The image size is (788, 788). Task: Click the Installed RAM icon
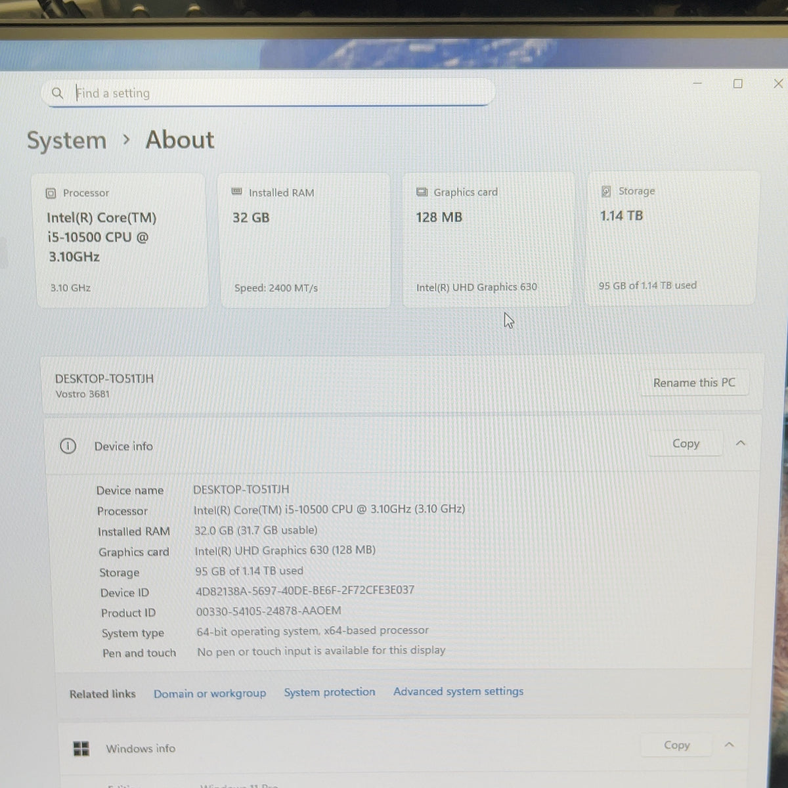237,192
